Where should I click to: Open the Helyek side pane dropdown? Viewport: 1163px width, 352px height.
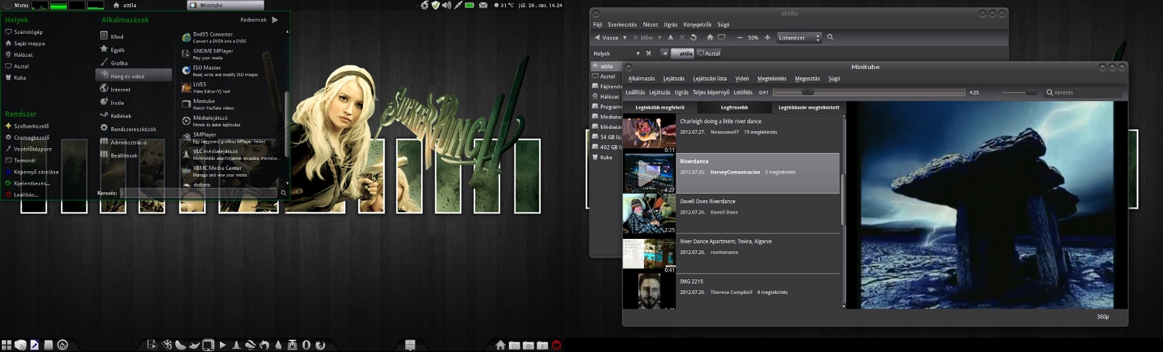pyautogui.click(x=638, y=53)
